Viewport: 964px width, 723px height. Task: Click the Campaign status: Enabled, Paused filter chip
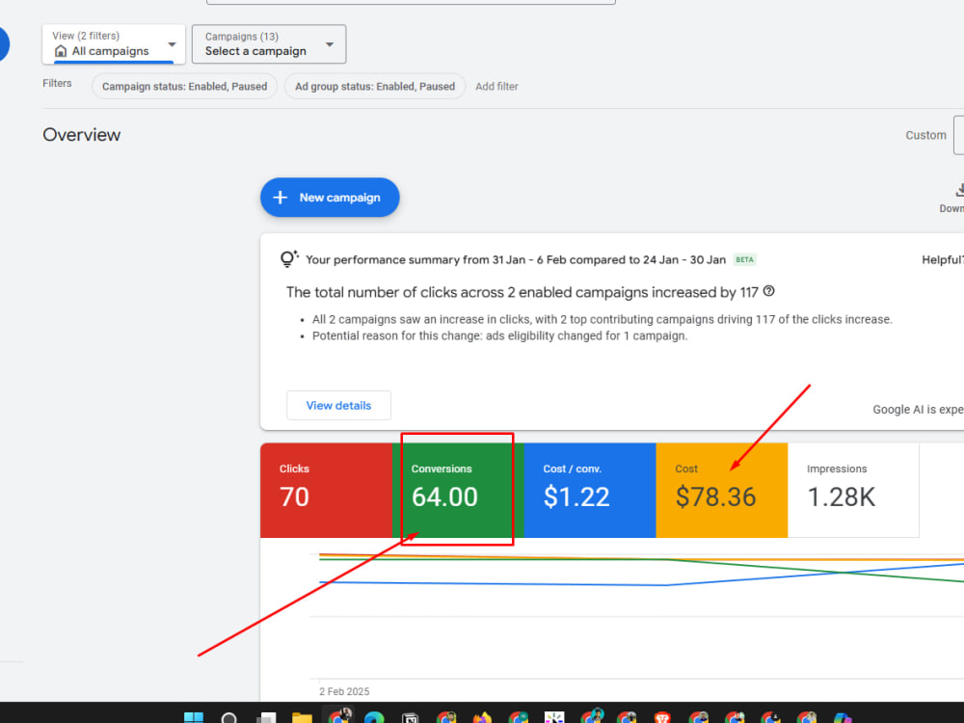pyautogui.click(x=184, y=86)
